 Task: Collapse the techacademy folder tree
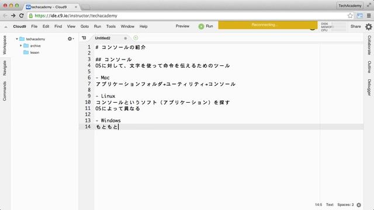(x=17, y=39)
